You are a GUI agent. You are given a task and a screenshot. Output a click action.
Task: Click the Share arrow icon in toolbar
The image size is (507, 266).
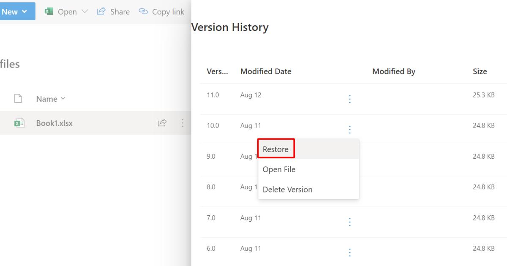[101, 12]
